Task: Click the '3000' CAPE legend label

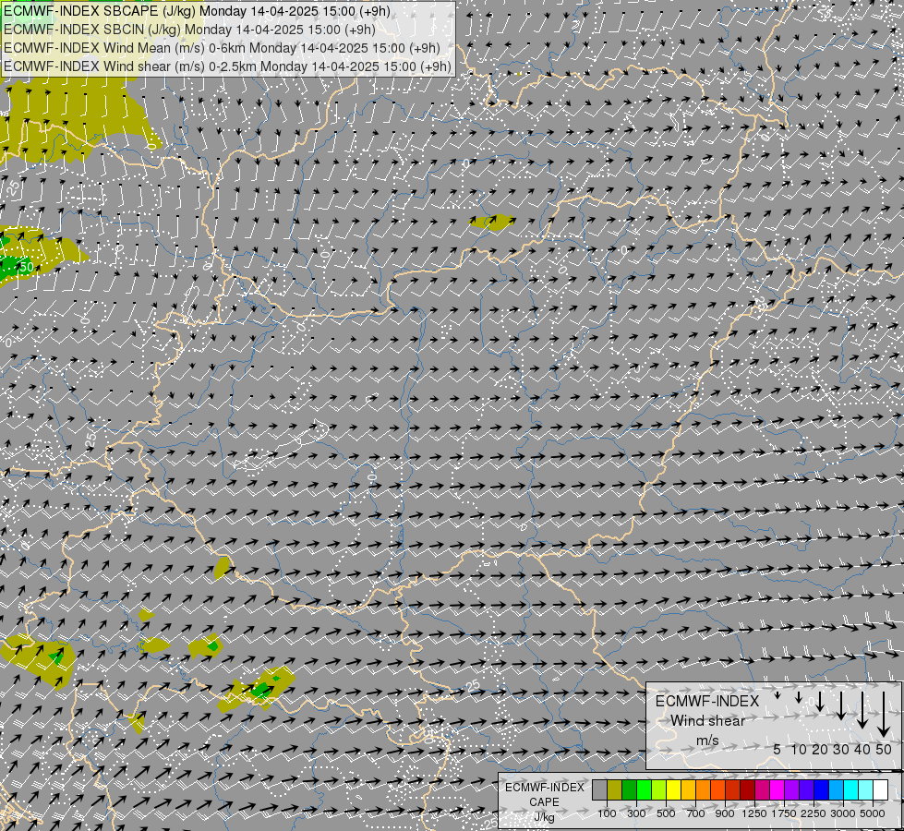Action: [x=843, y=813]
